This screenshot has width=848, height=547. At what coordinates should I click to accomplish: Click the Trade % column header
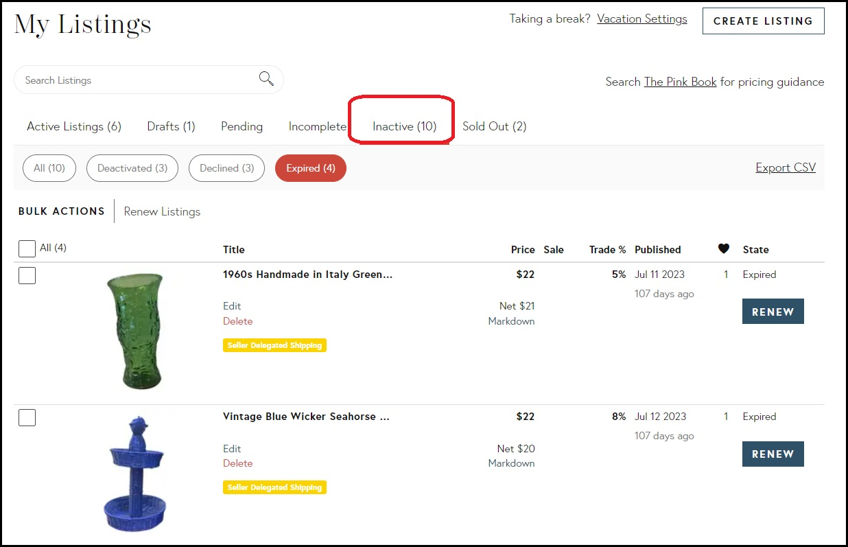[x=607, y=250]
